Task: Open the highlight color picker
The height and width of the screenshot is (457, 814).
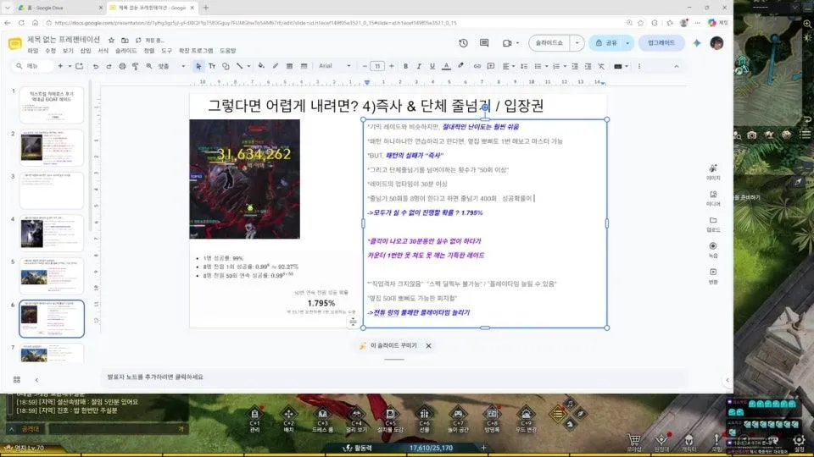Action: [x=460, y=66]
